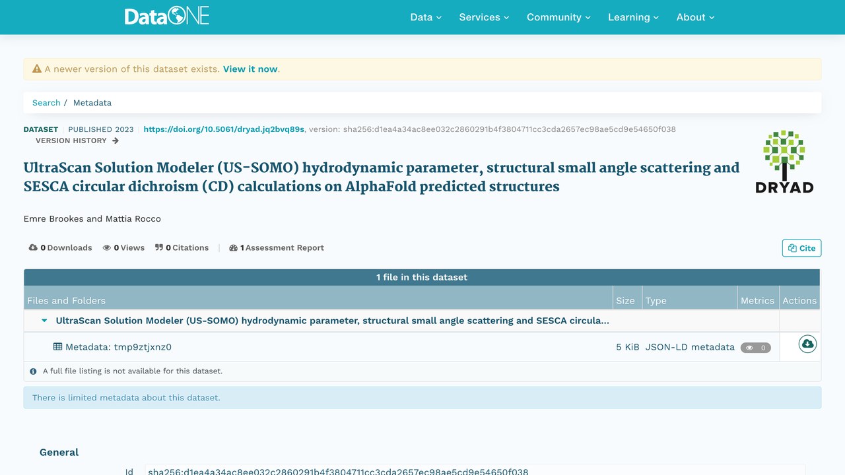Open the Data dropdown menu
845x475 pixels.
point(426,17)
